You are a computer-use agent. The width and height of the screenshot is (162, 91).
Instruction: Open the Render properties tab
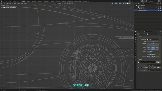(x=135, y=37)
